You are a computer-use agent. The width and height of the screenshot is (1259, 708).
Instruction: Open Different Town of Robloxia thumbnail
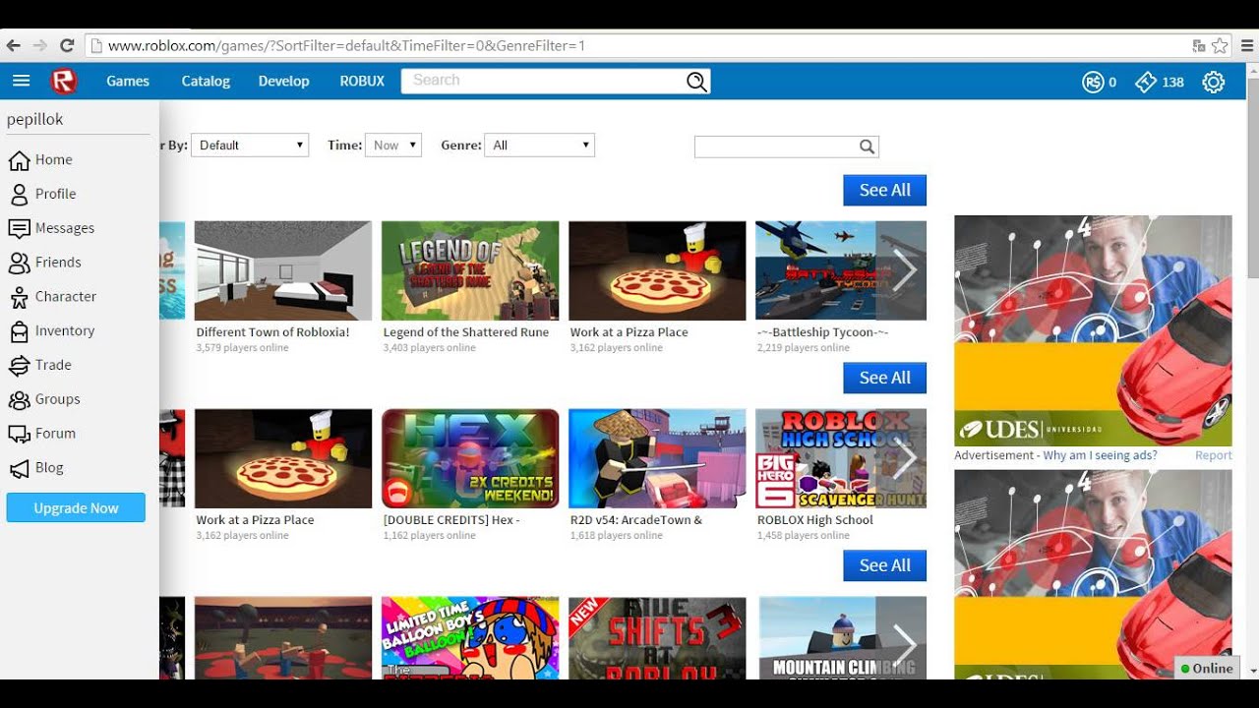[x=283, y=270]
